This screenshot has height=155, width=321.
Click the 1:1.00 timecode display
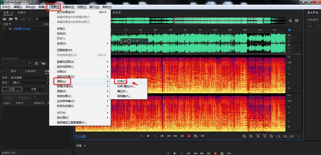coord(81,136)
